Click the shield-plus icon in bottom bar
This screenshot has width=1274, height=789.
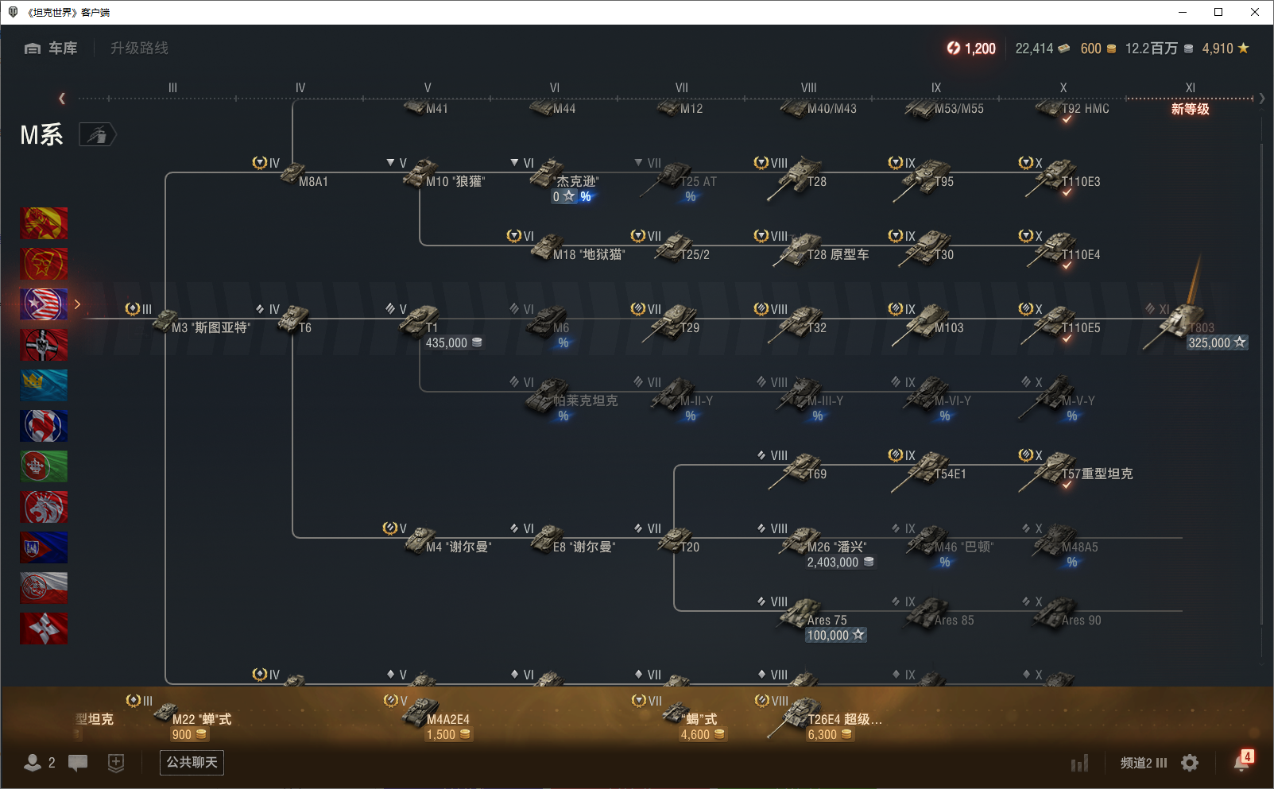coord(116,763)
